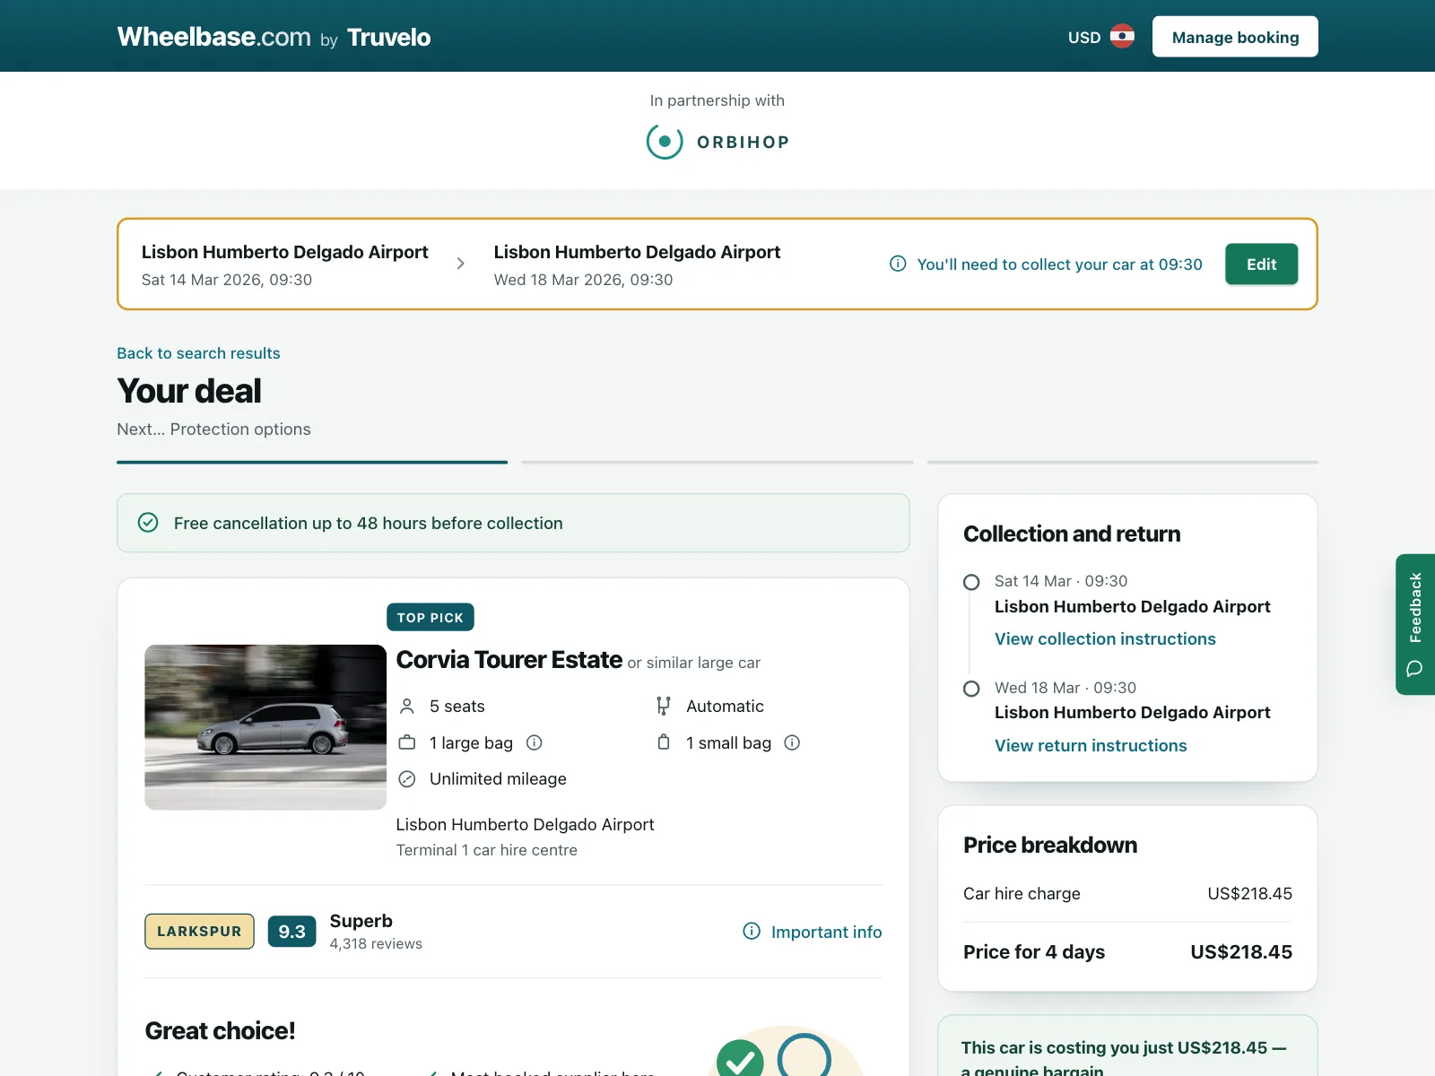Click the pickup date 'Sat 14 Mar 2026, 09:30'
Screen dimensions: 1435x1076
tap(227, 280)
